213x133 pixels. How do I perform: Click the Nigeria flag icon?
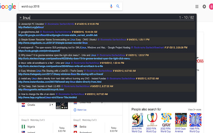point(23,127)
